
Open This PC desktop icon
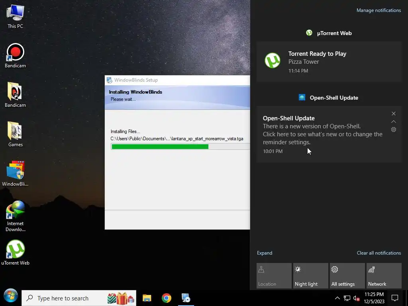(15, 16)
